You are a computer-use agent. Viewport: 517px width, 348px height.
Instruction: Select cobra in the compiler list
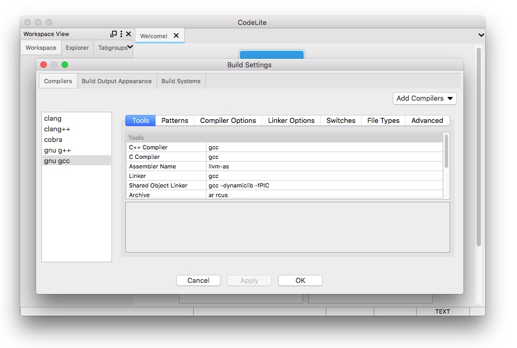point(76,139)
